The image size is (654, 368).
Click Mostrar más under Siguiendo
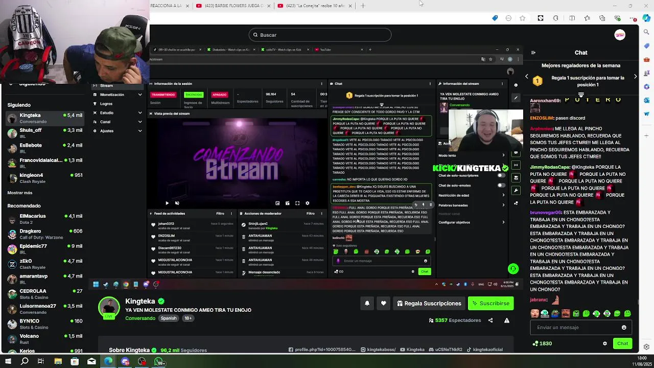pos(20,193)
